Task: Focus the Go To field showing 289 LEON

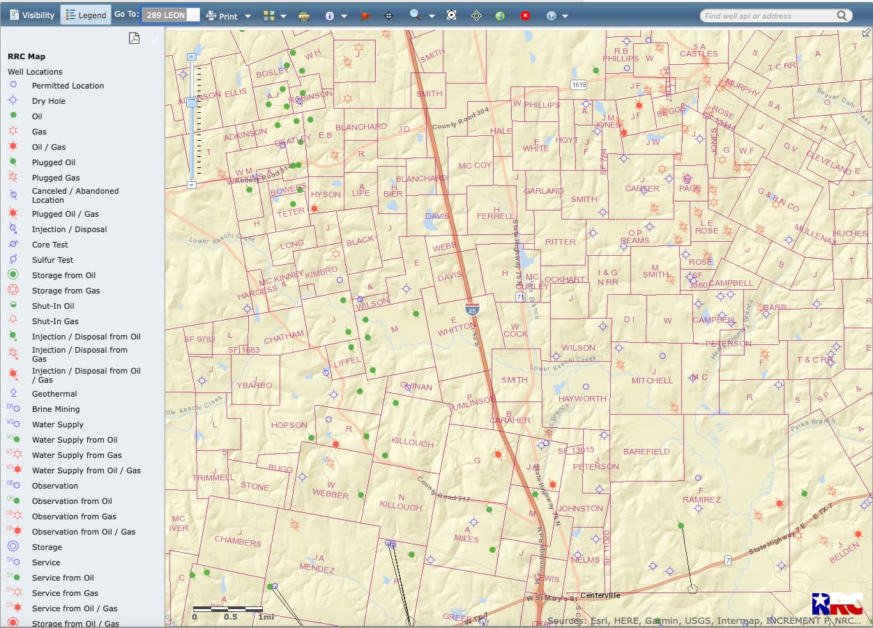Action: pyautogui.click(x=171, y=15)
